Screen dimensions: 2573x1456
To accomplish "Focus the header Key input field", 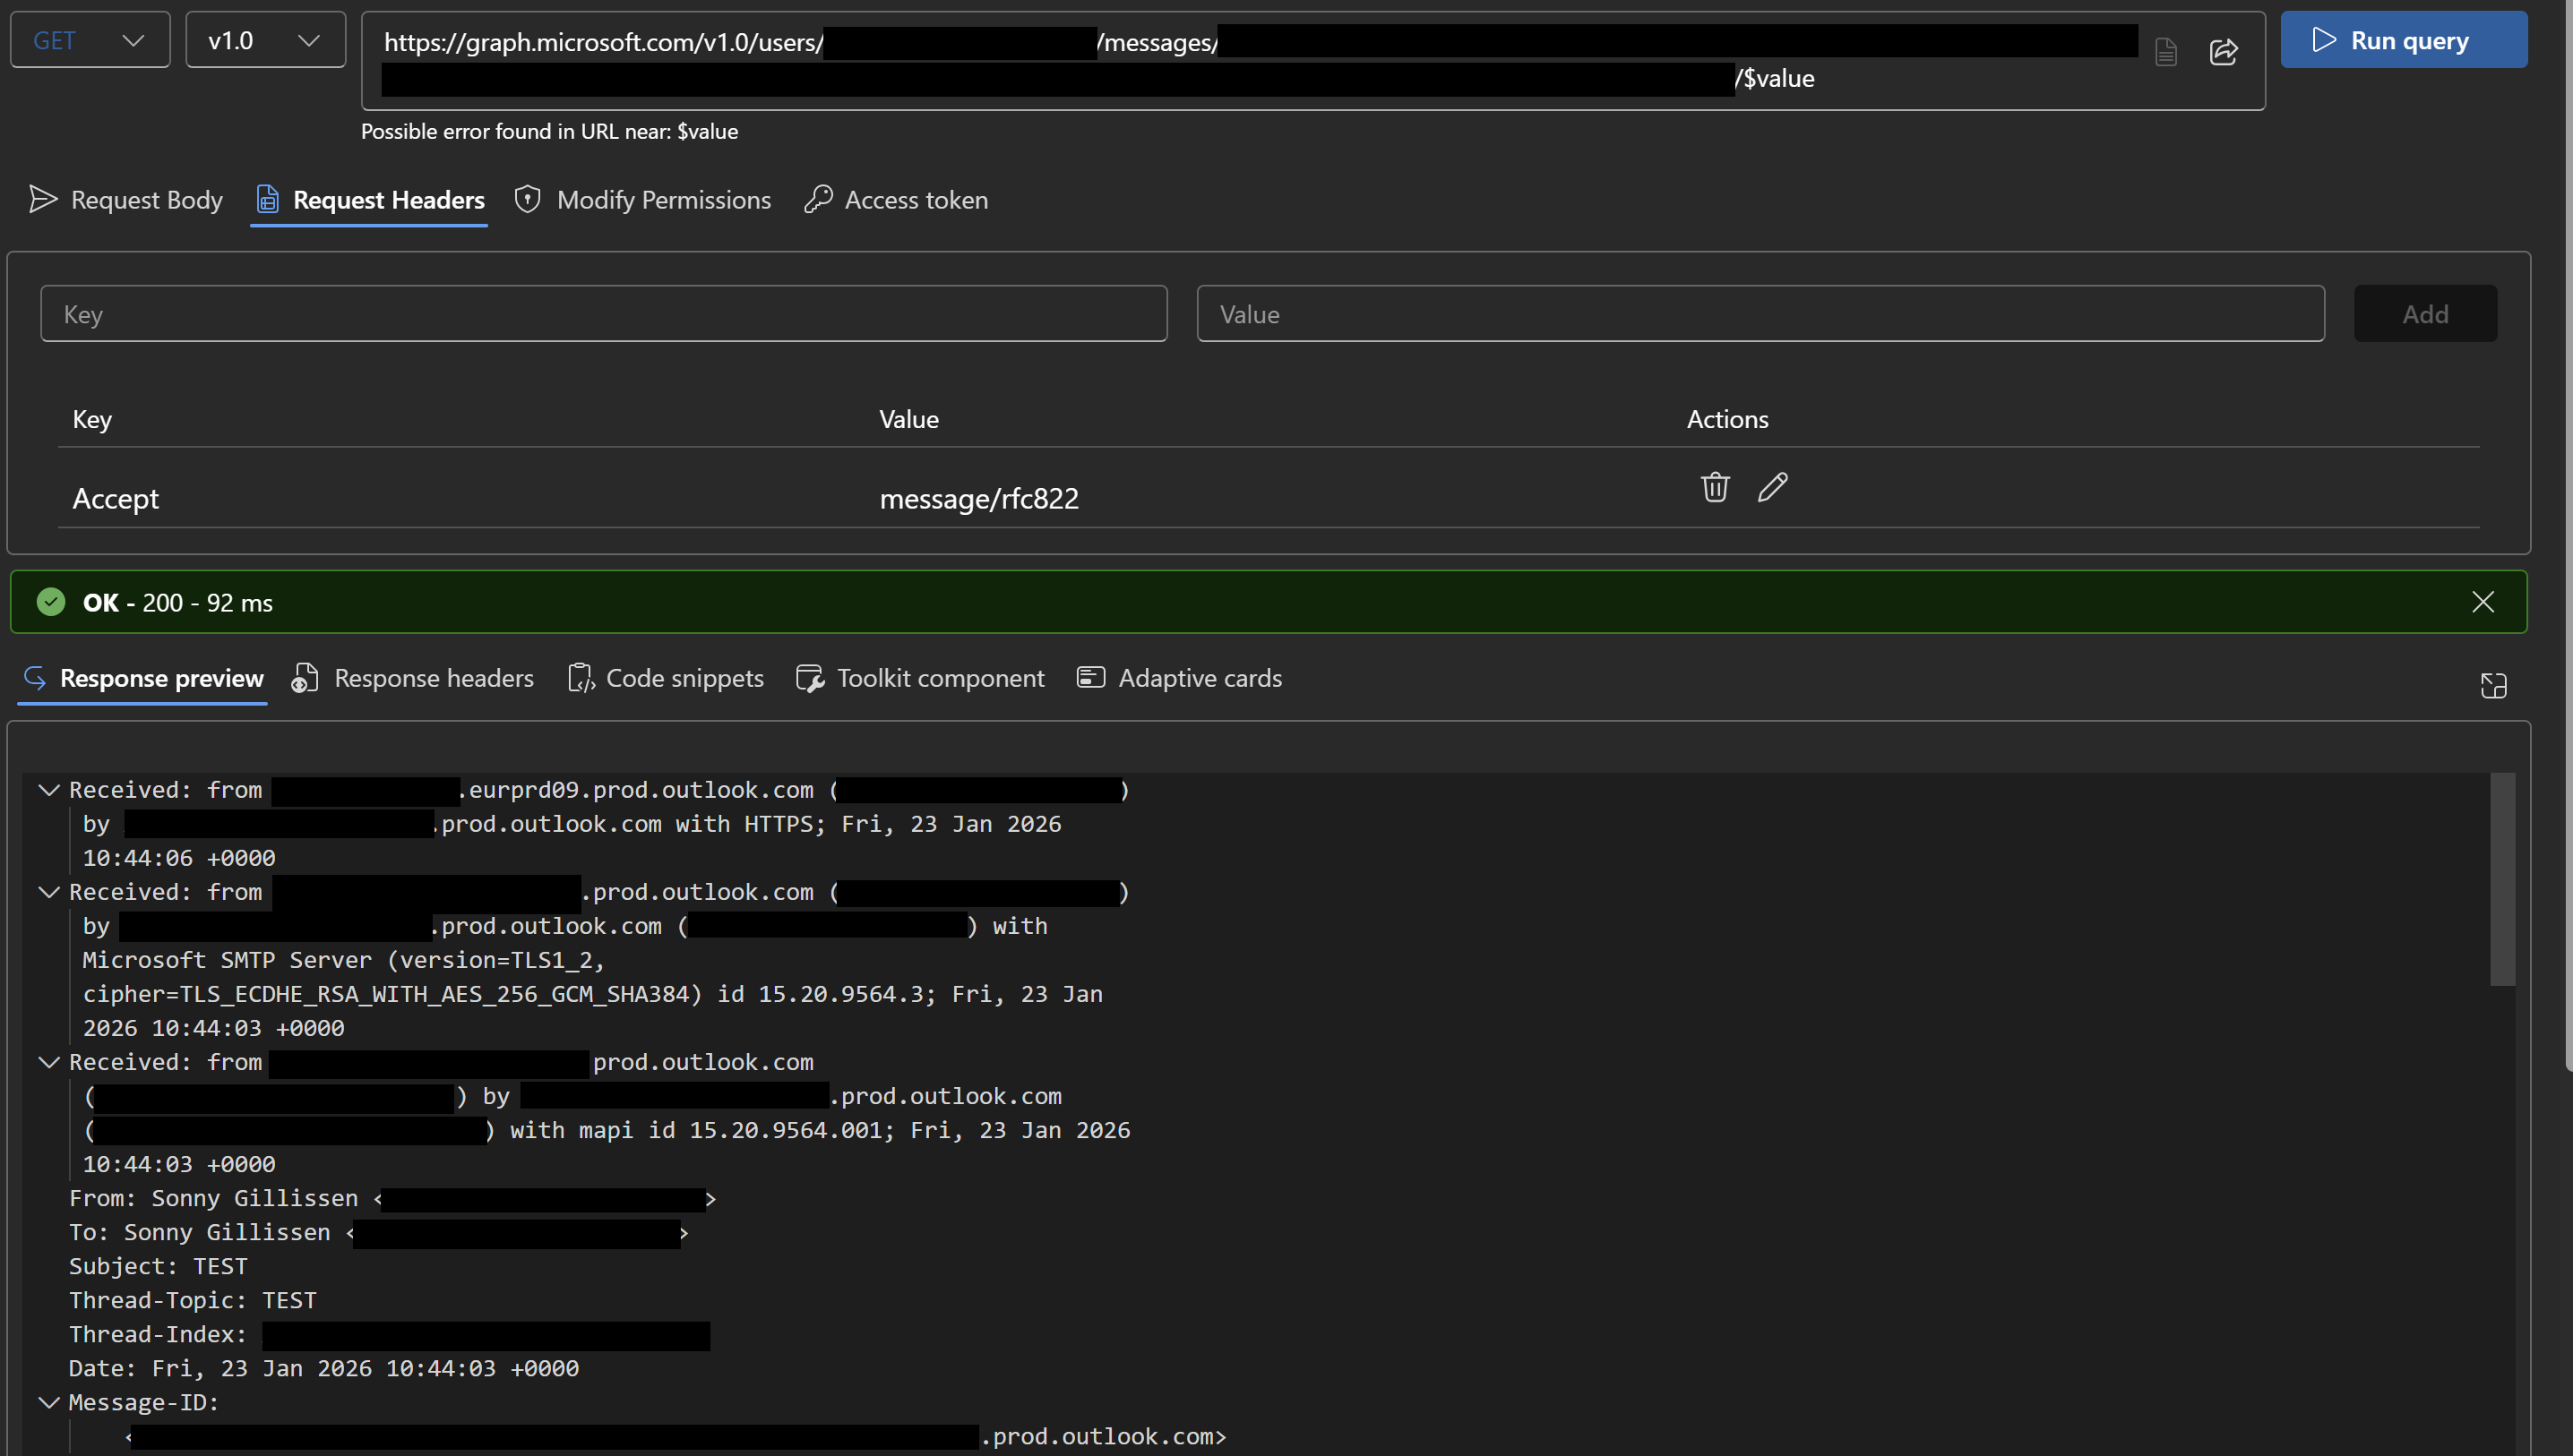I will (603, 314).
